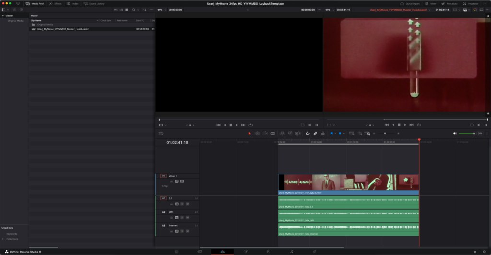Click the Detail Zoom icon
Screen dimensions: 491x255
(360, 133)
